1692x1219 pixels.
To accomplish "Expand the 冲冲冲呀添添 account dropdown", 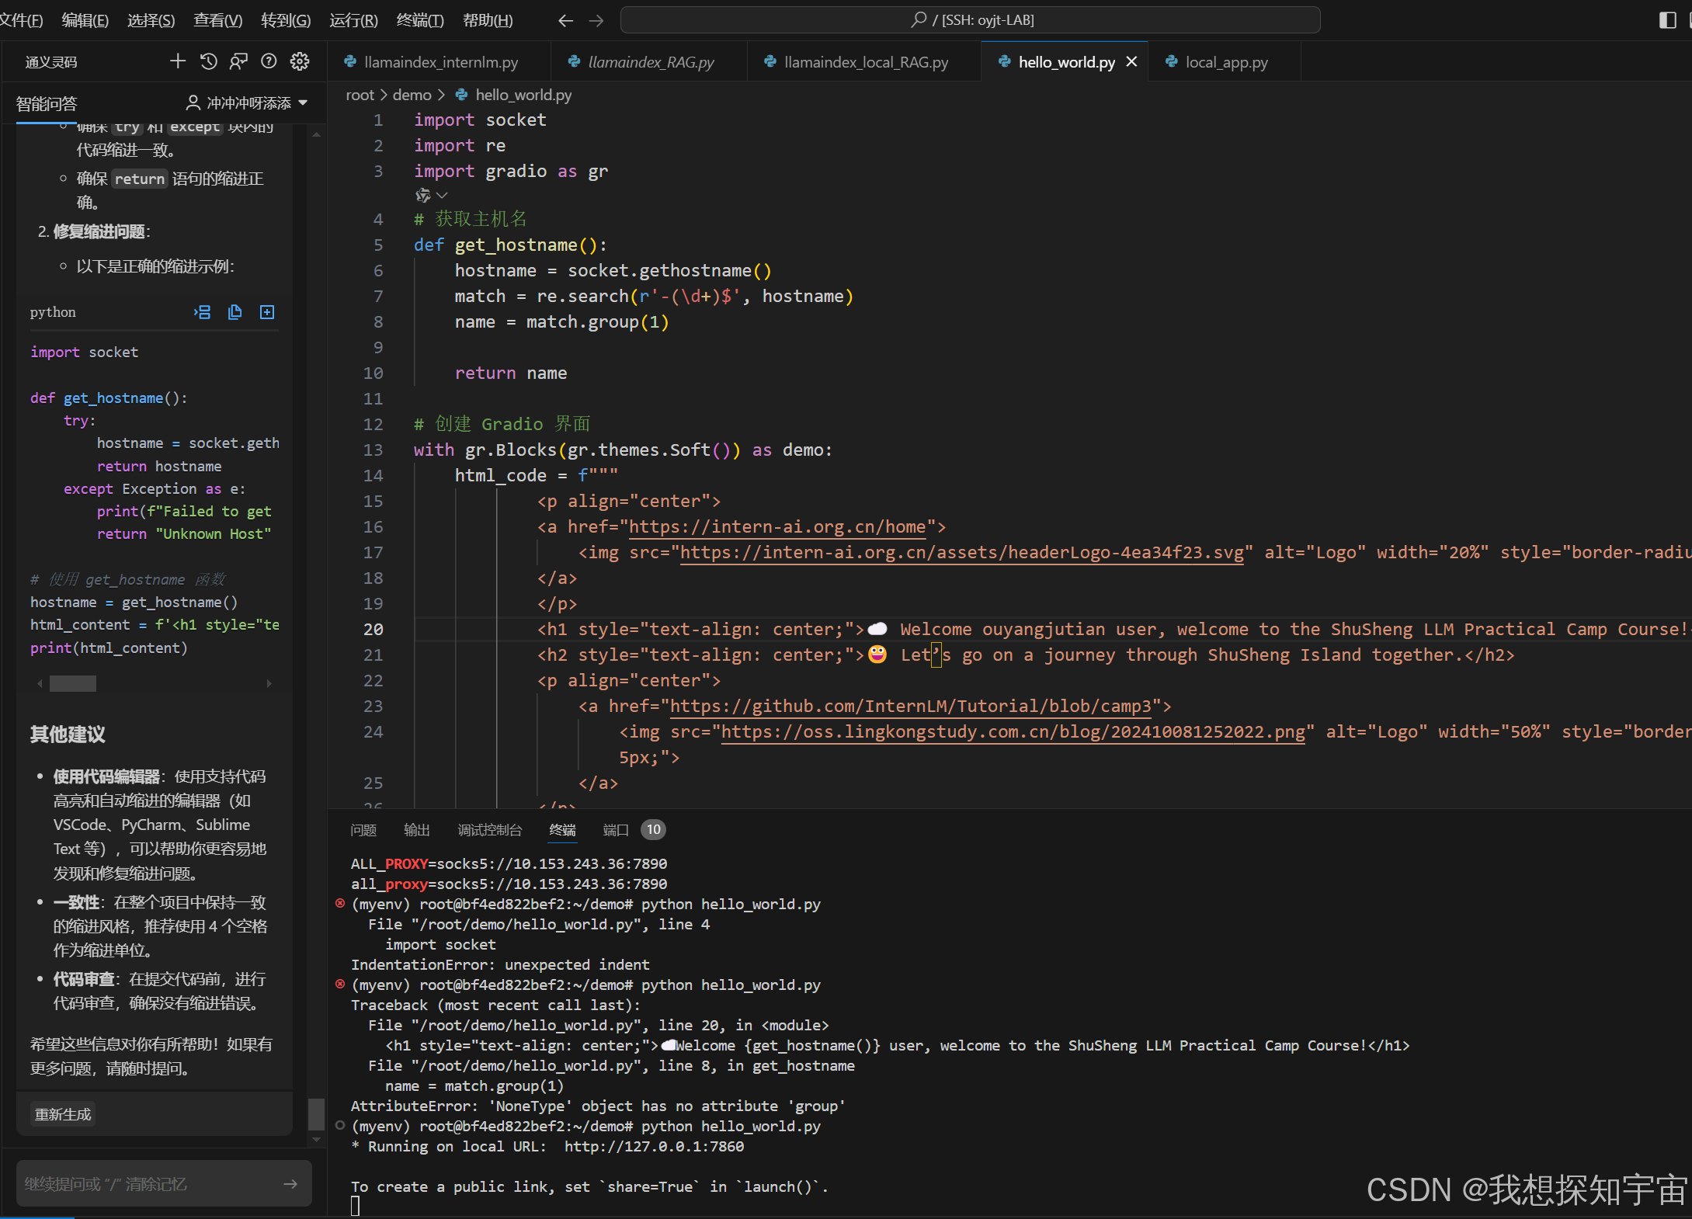I will click(x=303, y=103).
